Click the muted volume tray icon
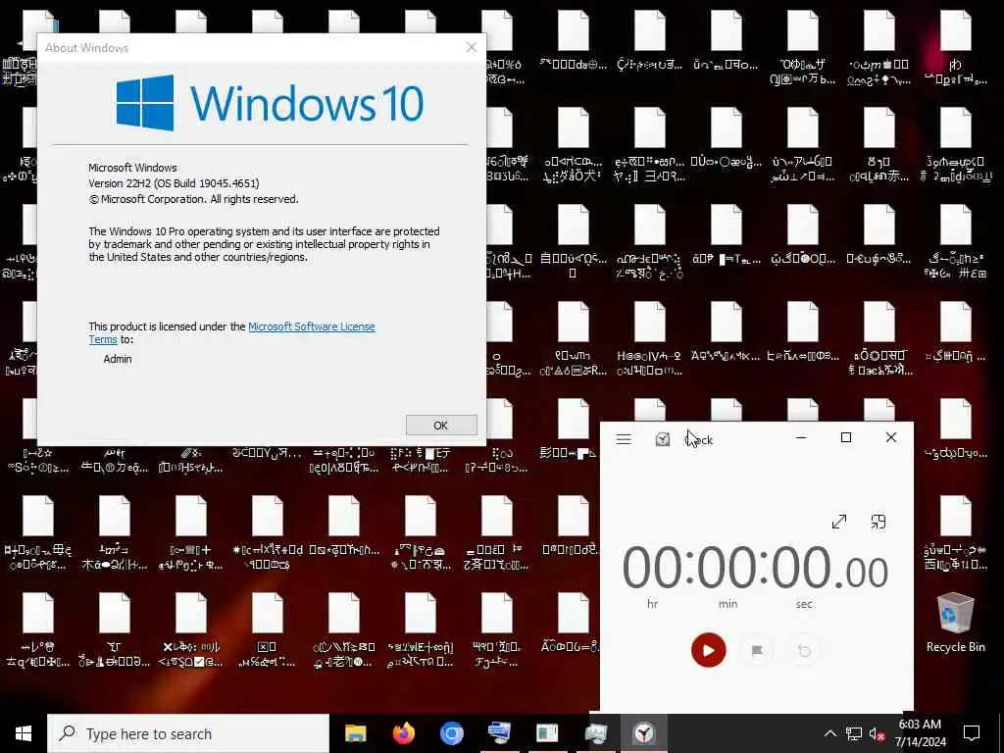This screenshot has width=1004, height=753. (878, 733)
